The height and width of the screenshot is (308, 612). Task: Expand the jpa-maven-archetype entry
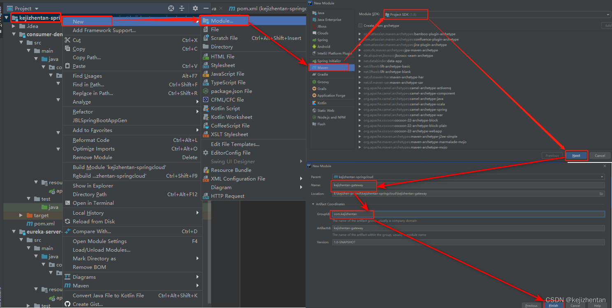[x=360, y=50]
